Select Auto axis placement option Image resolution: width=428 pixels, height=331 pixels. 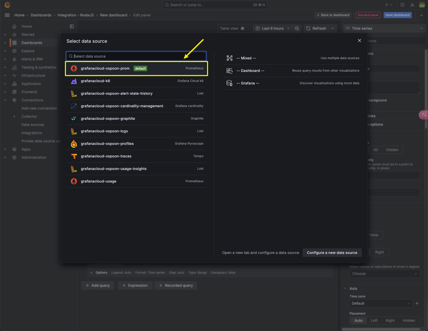(359, 321)
